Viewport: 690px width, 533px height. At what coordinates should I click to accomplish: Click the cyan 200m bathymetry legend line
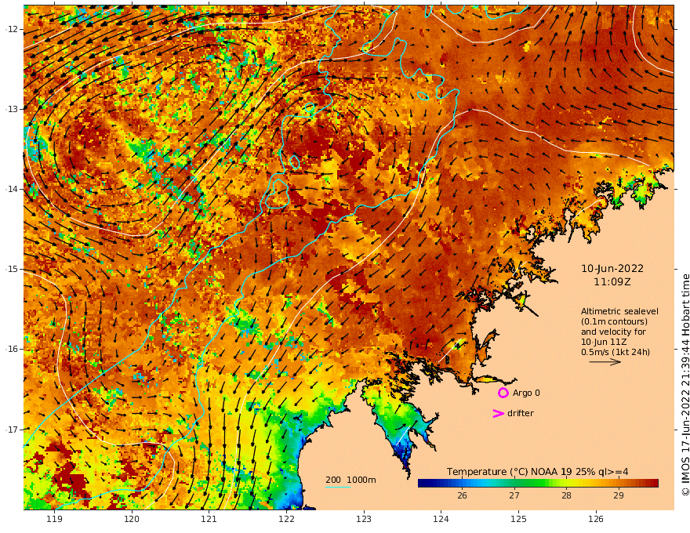click(x=338, y=487)
